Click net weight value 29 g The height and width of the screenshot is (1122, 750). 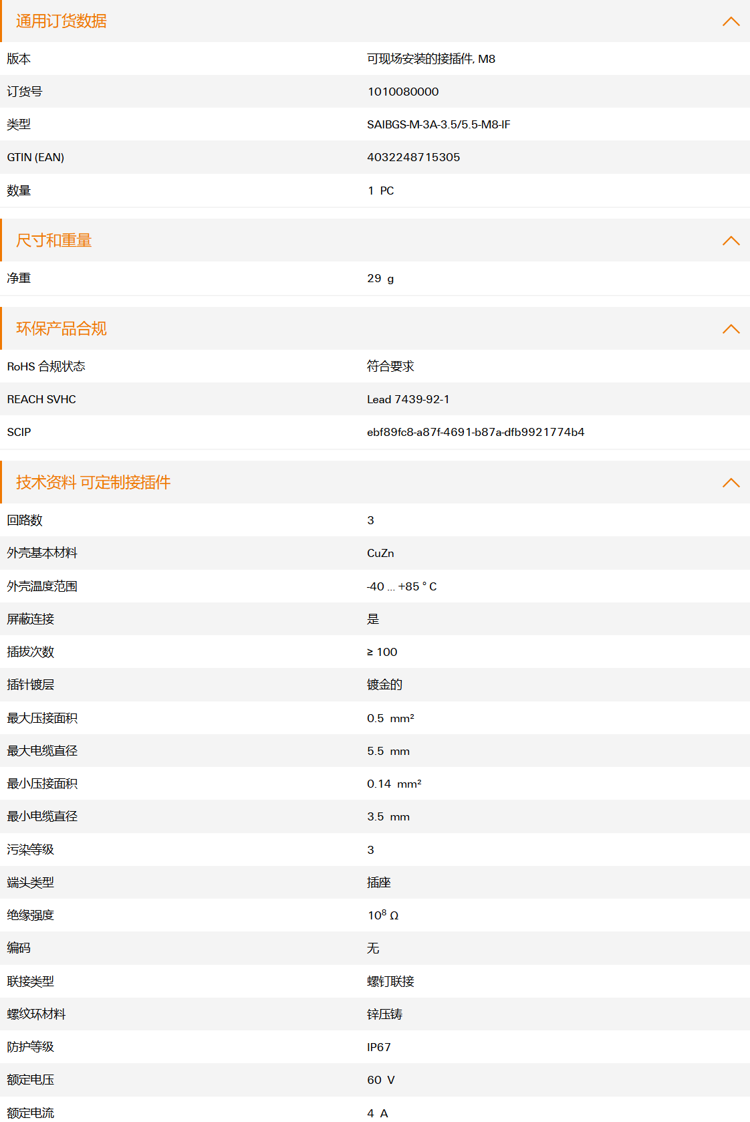(x=380, y=278)
